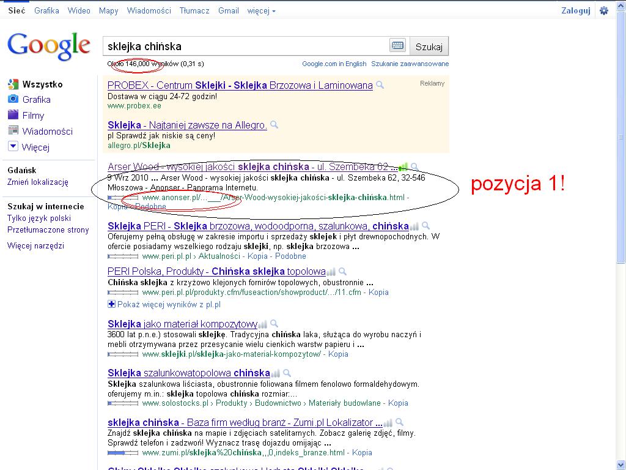Preview Sklejka szalunkowatopolowa magnifier icon

tap(287, 373)
